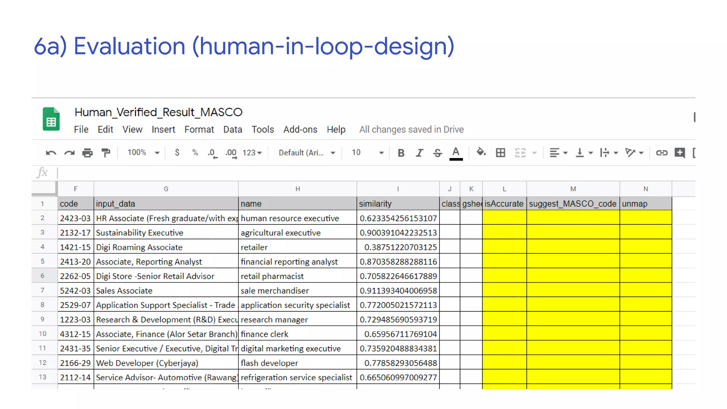Open horizontal align dropdown
Image resolution: width=727 pixels, height=409 pixels.
point(558,153)
